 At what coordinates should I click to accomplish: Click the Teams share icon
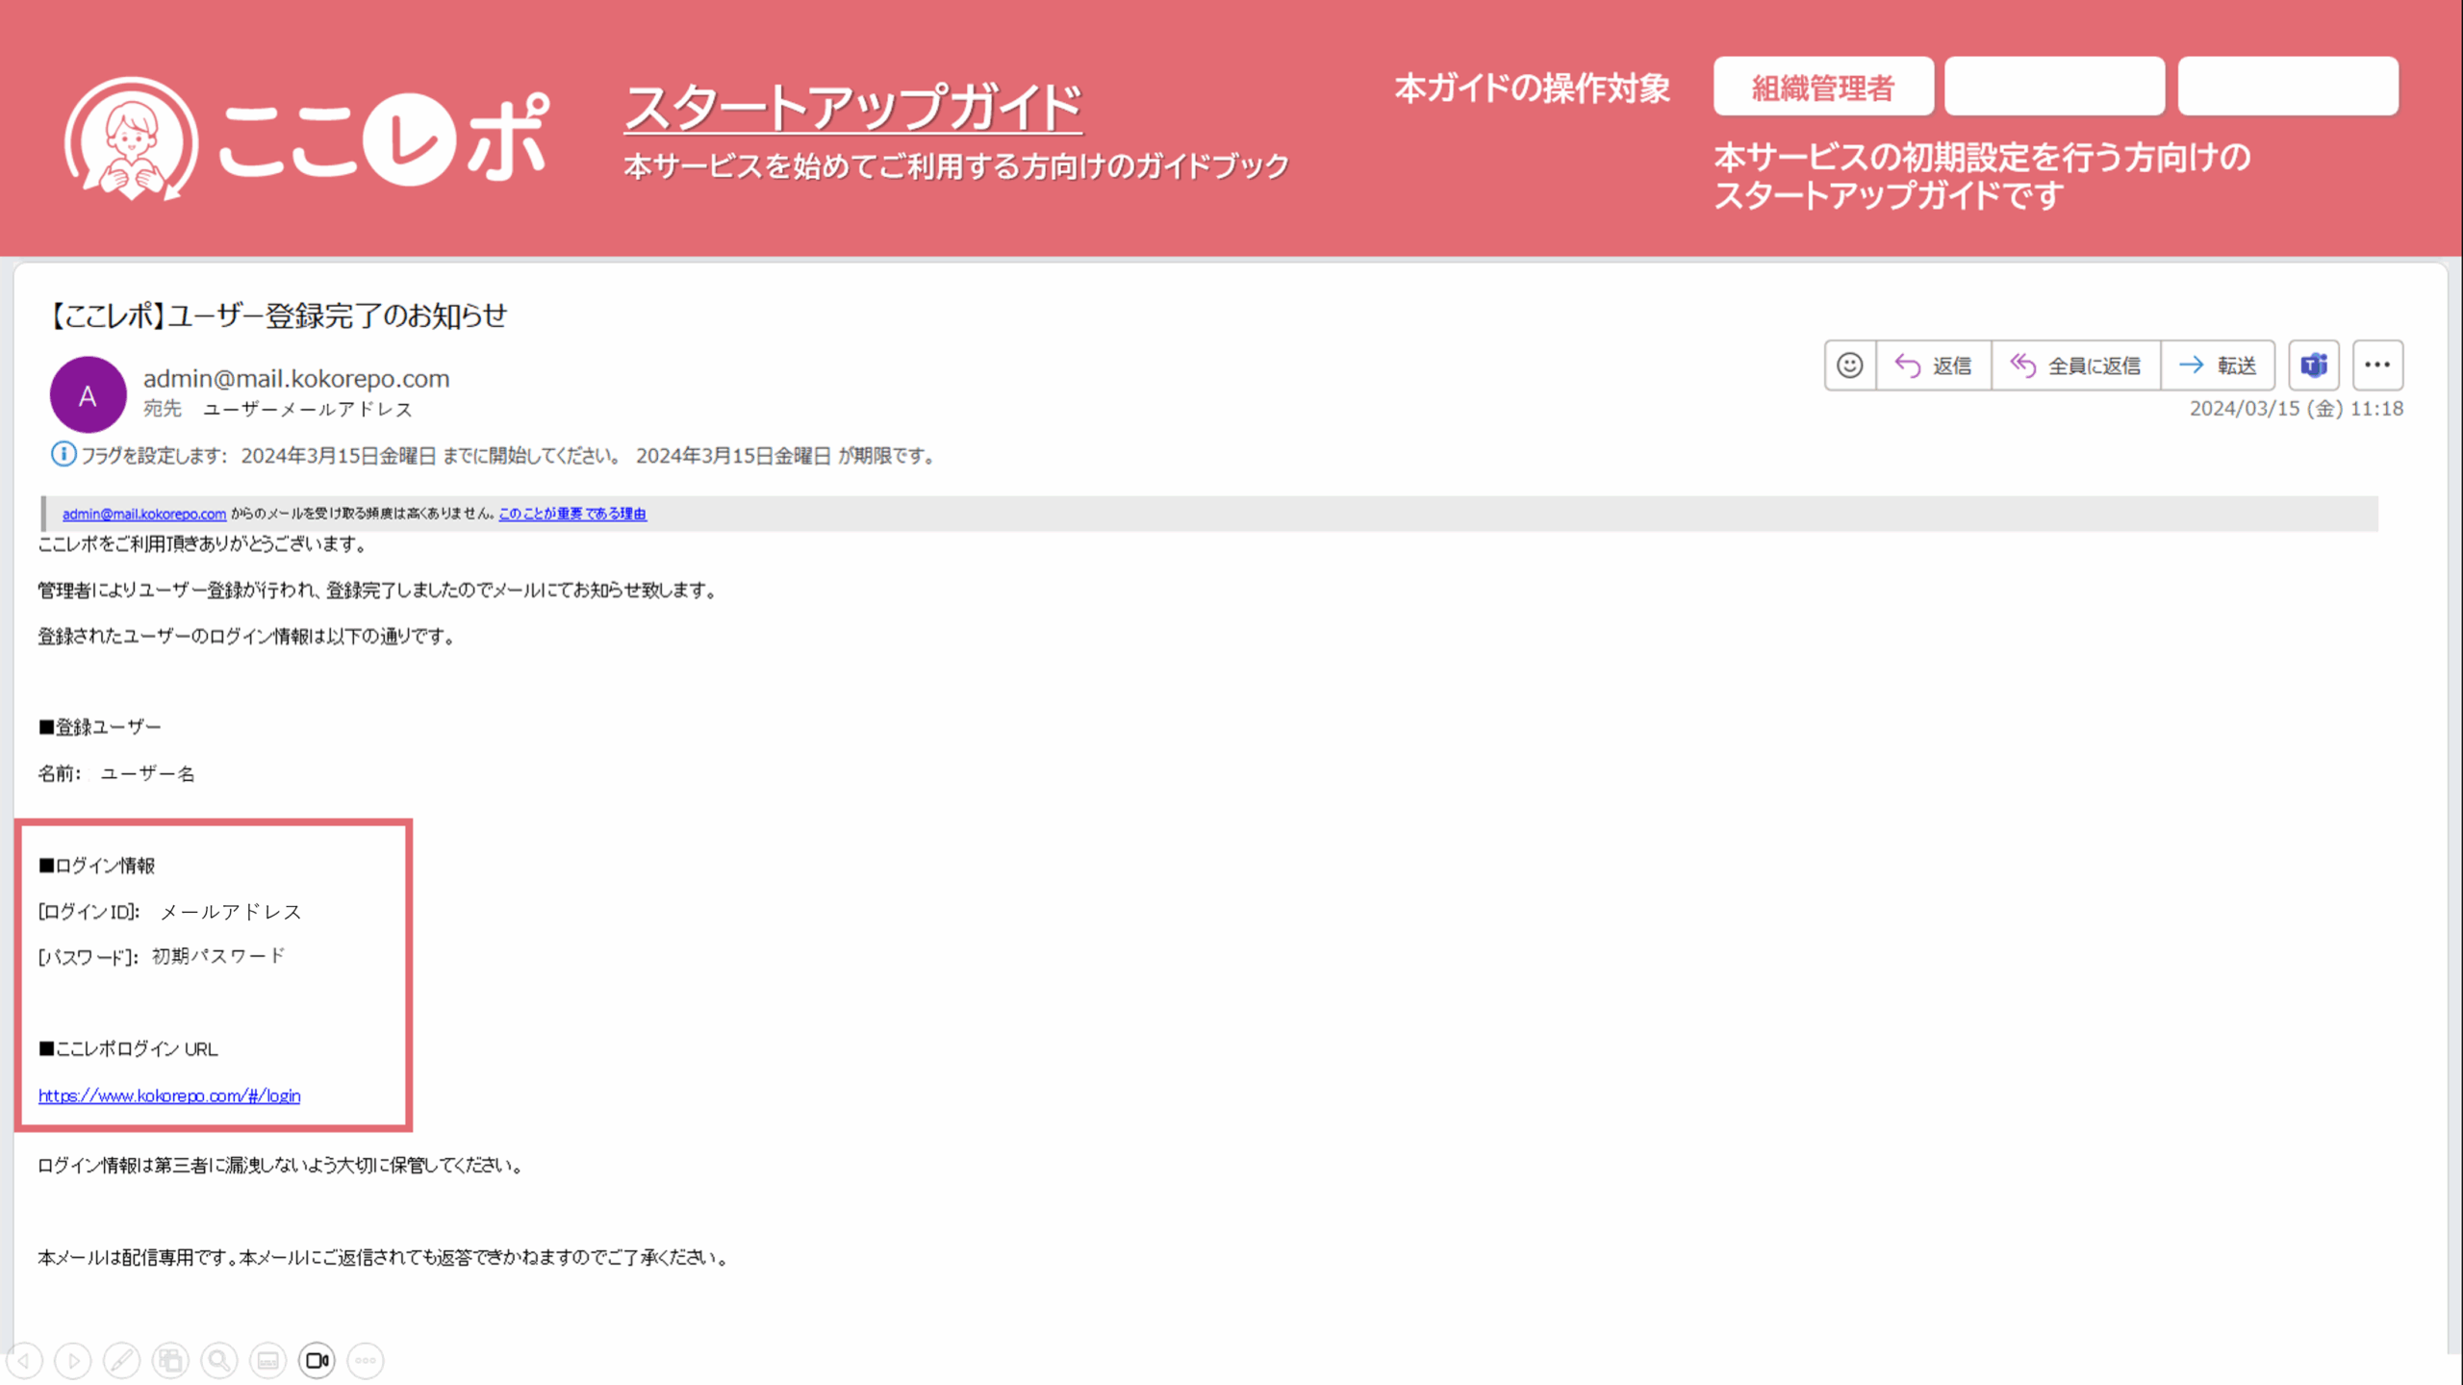pos(2313,365)
